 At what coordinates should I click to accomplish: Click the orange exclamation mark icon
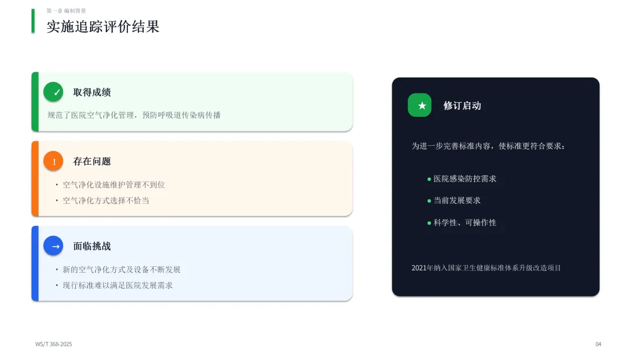(x=53, y=161)
